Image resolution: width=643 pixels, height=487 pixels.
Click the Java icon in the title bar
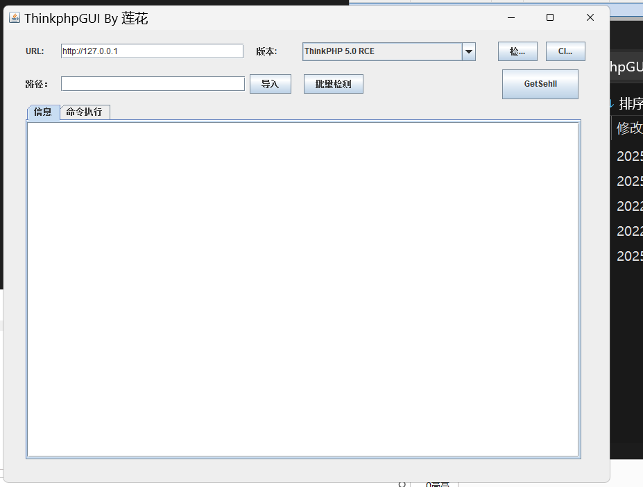click(x=15, y=17)
